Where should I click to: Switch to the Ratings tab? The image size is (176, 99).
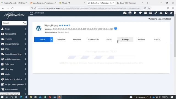[125, 40]
